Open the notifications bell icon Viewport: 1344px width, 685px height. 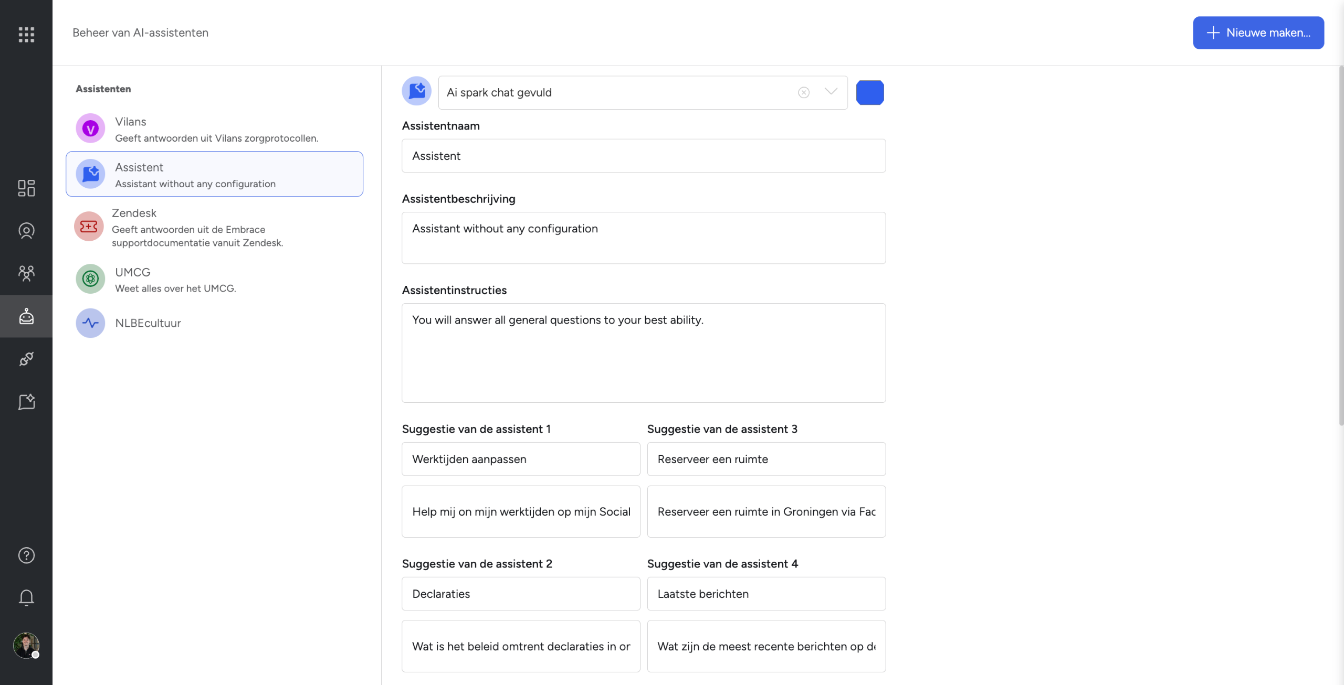tap(26, 598)
